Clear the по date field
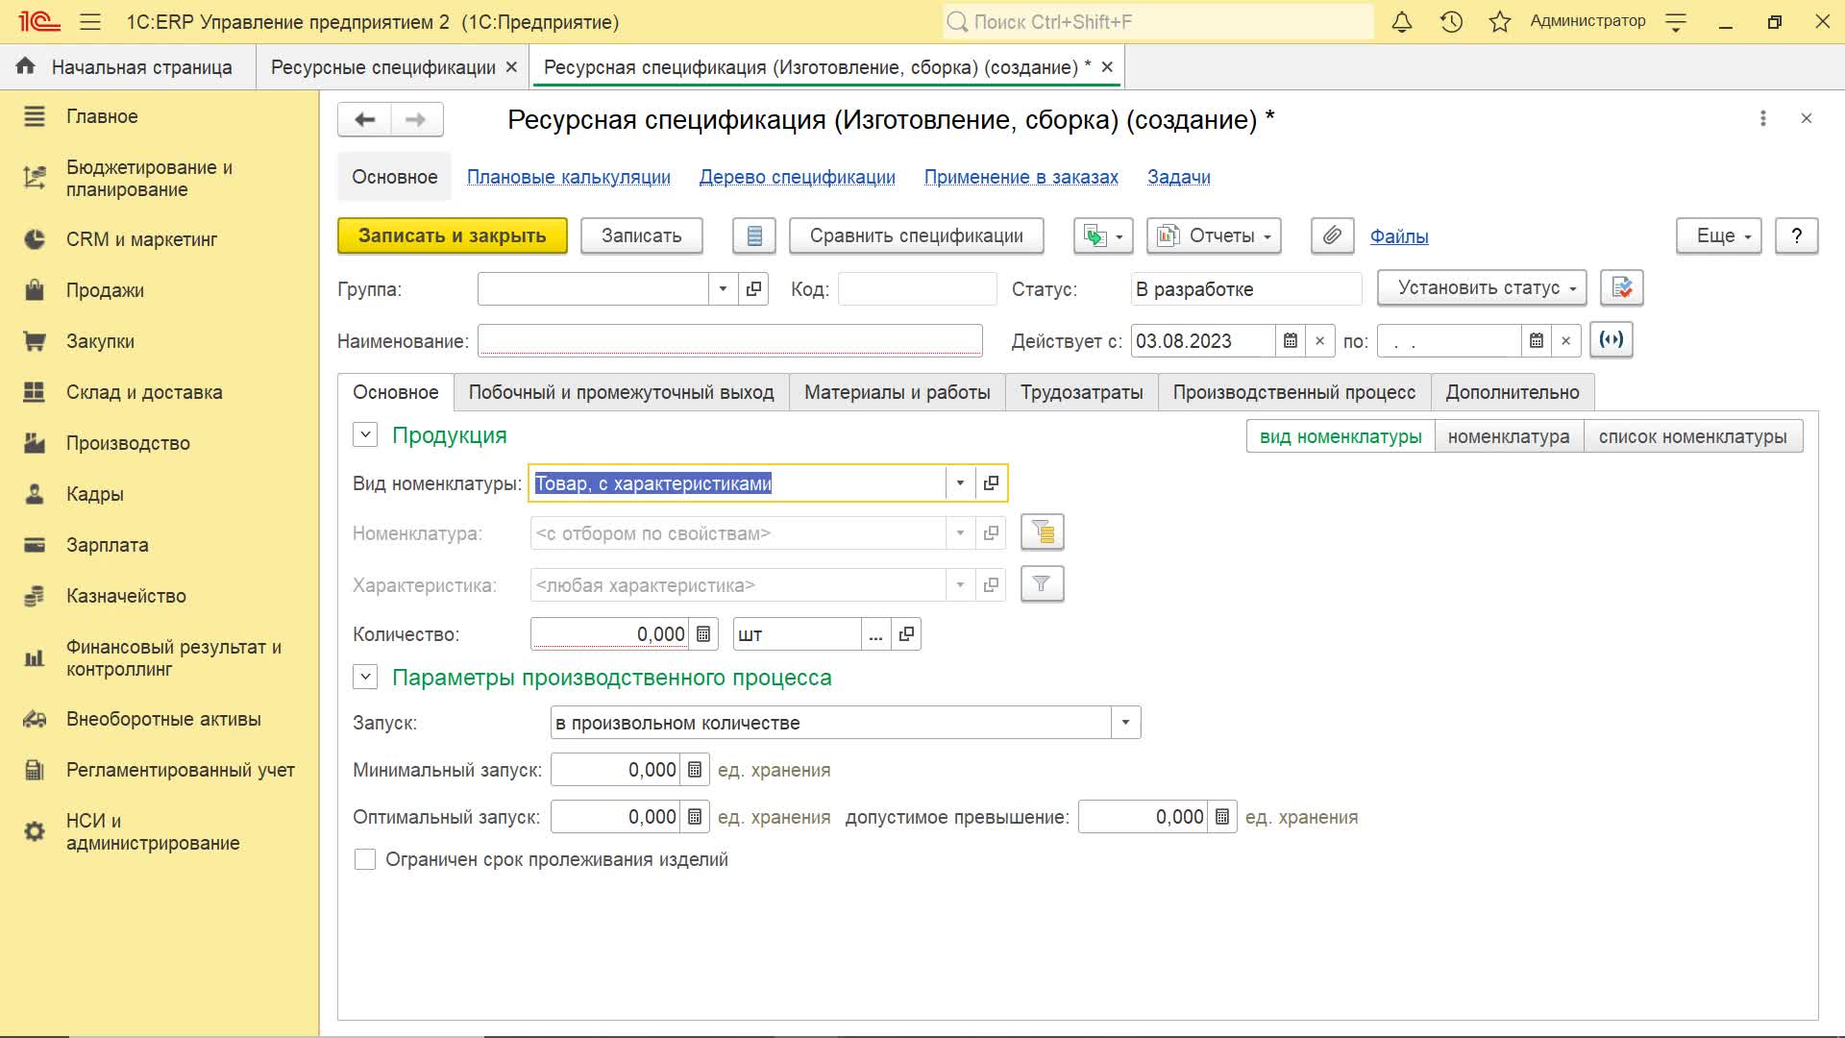 click(x=1565, y=341)
